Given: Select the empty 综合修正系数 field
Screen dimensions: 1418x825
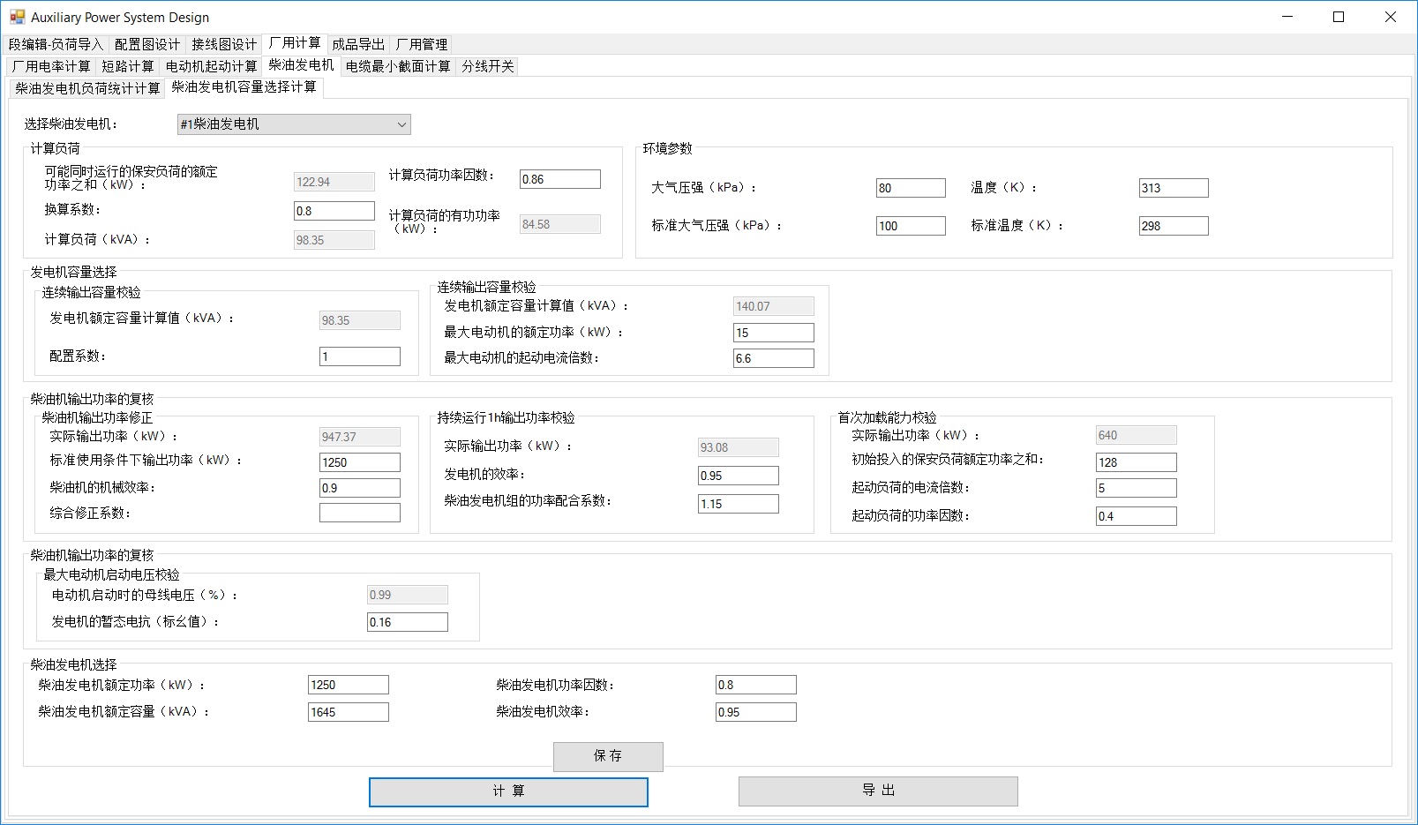Looking at the screenshot, I should [x=359, y=513].
